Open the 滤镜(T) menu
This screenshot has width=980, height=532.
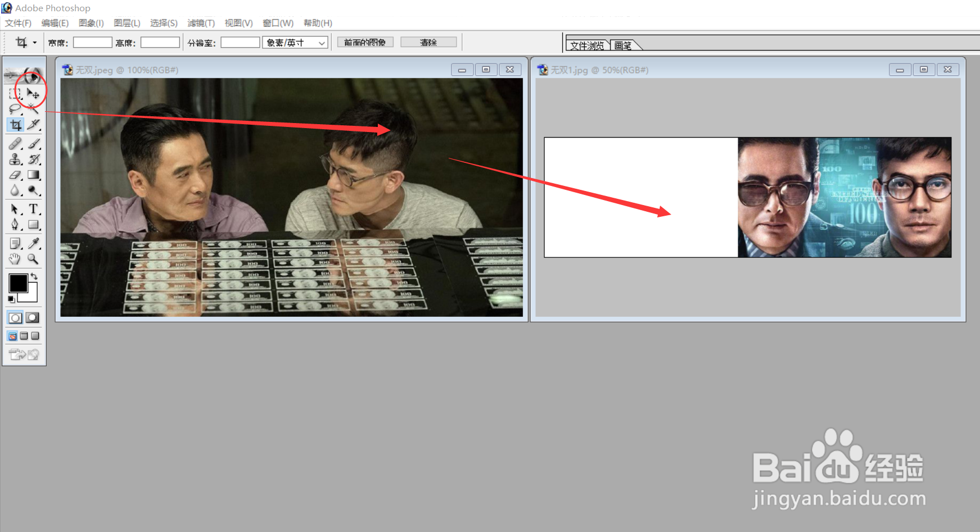[201, 23]
